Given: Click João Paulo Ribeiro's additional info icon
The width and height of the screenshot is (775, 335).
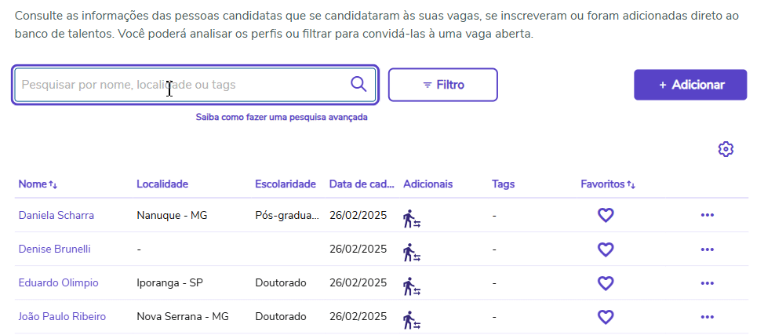Looking at the screenshot, I should (412, 319).
